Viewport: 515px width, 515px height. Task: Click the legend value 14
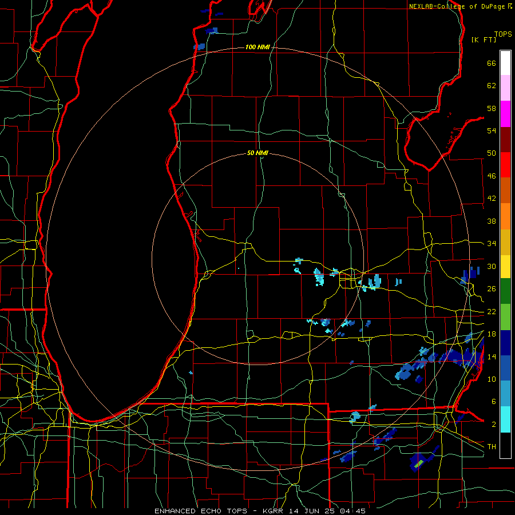coord(492,356)
